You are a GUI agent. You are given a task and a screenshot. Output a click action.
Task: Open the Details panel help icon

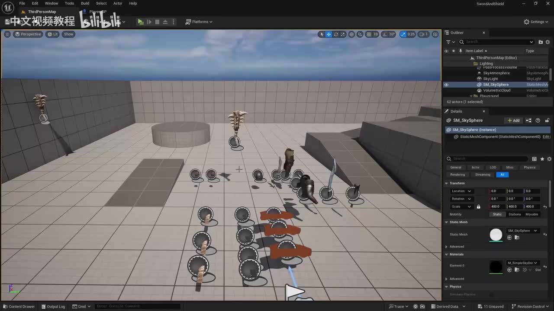point(538,121)
